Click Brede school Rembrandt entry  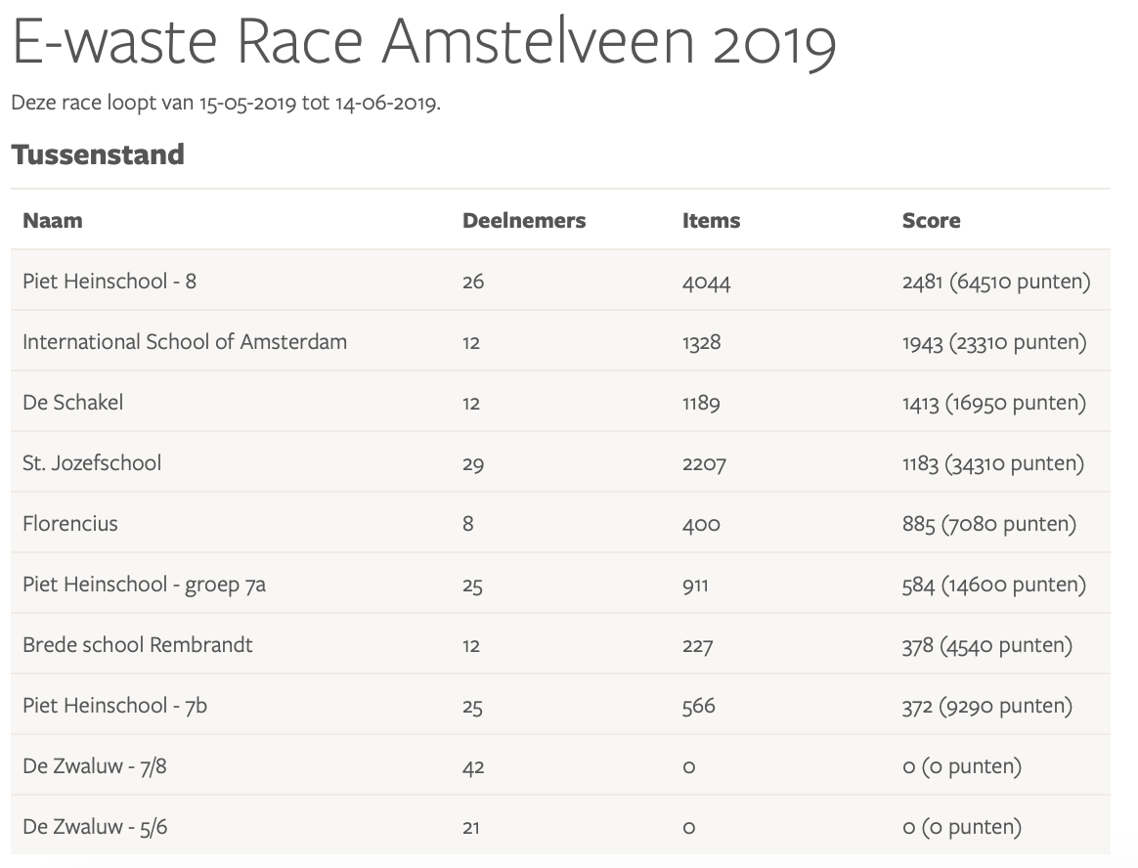tap(138, 645)
